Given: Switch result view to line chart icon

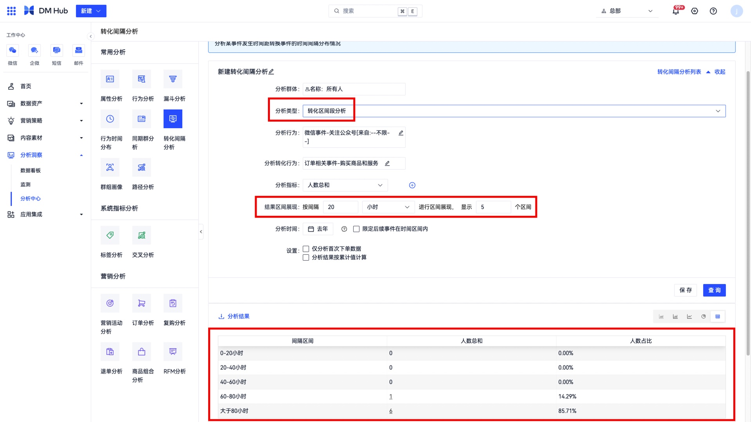Looking at the screenshot, I should pyautogui.click(x=689, y=316).
